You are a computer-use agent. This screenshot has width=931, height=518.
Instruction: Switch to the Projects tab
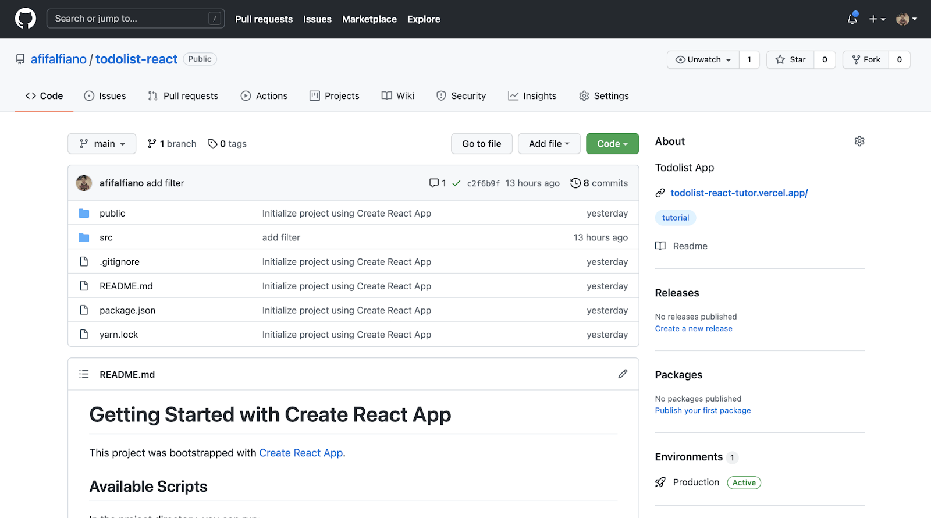[x=335, y=96]
